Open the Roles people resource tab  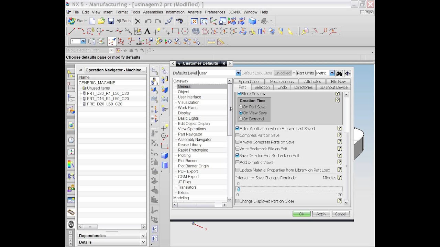(x=71, y=188)
